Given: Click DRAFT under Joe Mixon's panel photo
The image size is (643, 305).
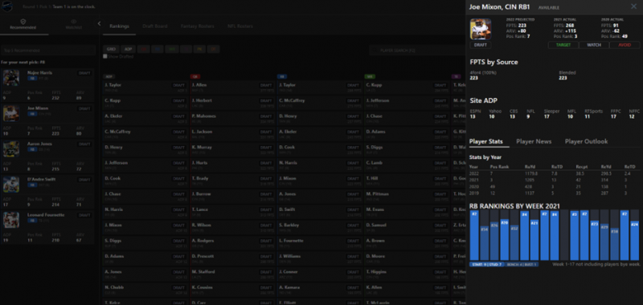Looking at the screenshot, I should 481,45.
